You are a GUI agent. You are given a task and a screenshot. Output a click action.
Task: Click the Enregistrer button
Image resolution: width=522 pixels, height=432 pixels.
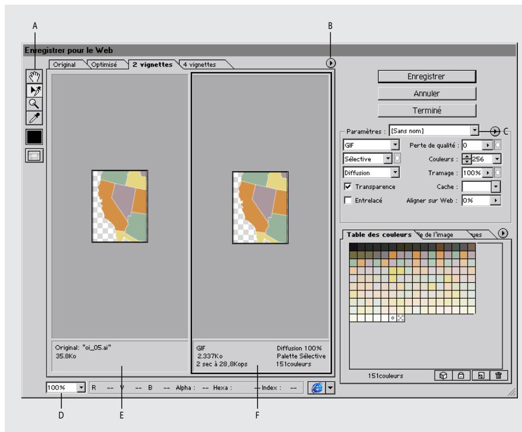(427, 77)
